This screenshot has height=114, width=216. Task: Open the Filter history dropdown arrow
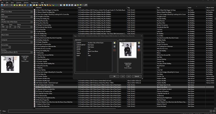click(211, 111)
